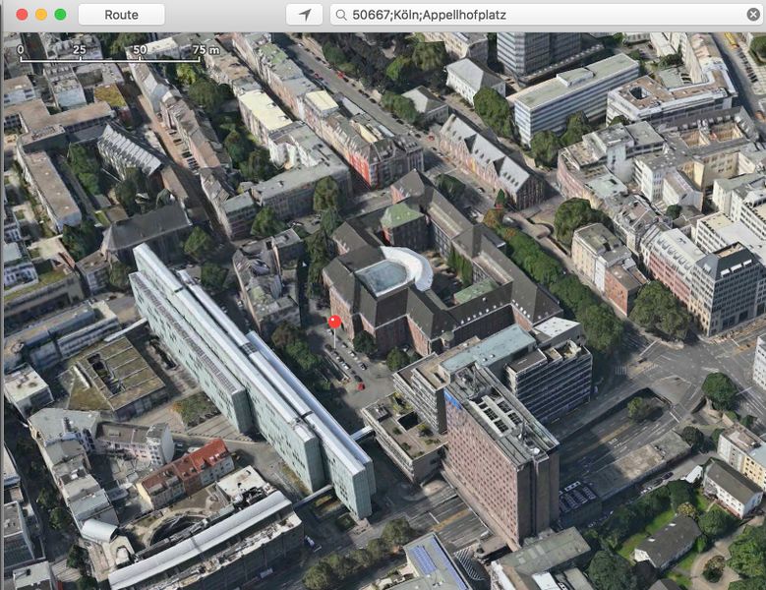Click the red close window button

pyautogui.click(x=21, y=15)
